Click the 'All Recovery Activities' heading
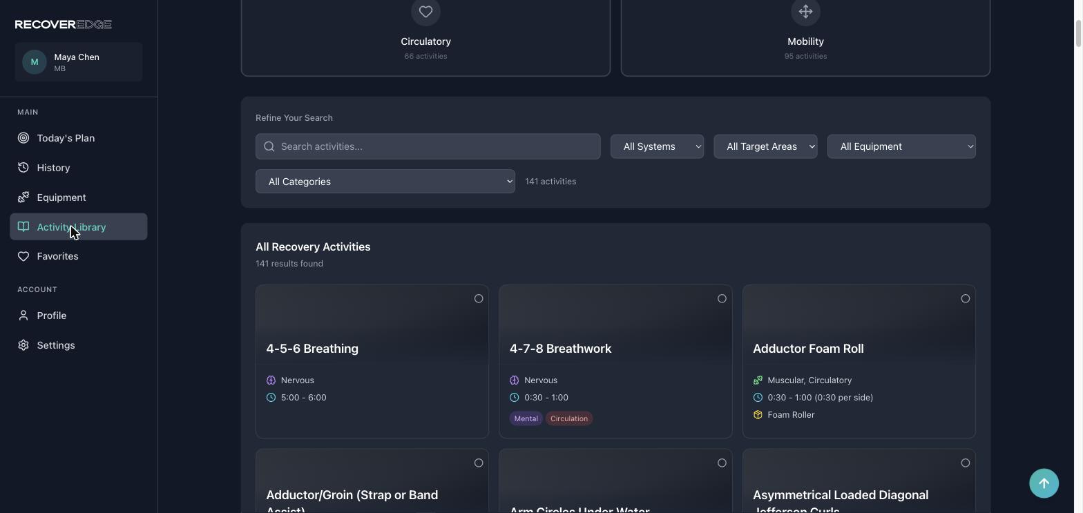The width and height of the screenshot is (1083, 513). pyautogui.click(x=313, y=247)
